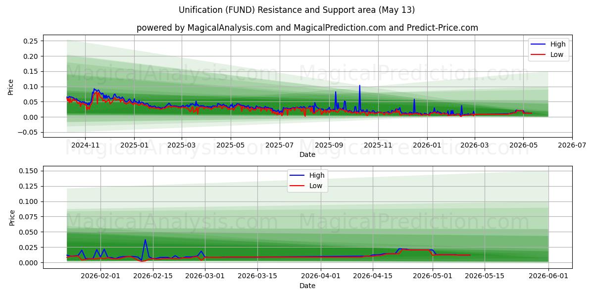
Task: Click the '0.150' y-axis label on bottom chart
Action: (x=29, y=171)
